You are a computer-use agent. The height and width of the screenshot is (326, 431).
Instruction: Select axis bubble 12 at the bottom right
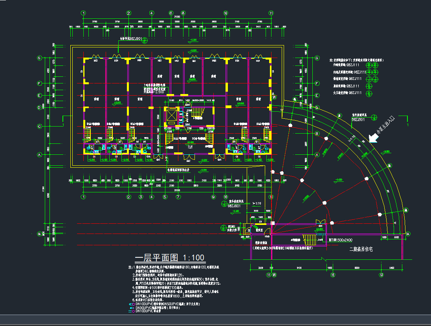click(x=333, y=275)
